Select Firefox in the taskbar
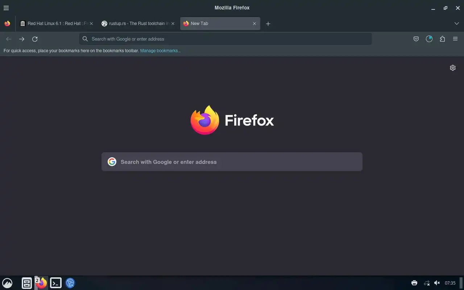This screenshot has width=464, height=290. (x=41, y=283)
